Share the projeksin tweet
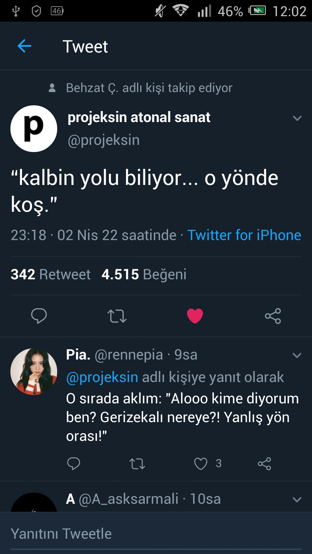 click(x=273, y=316)
